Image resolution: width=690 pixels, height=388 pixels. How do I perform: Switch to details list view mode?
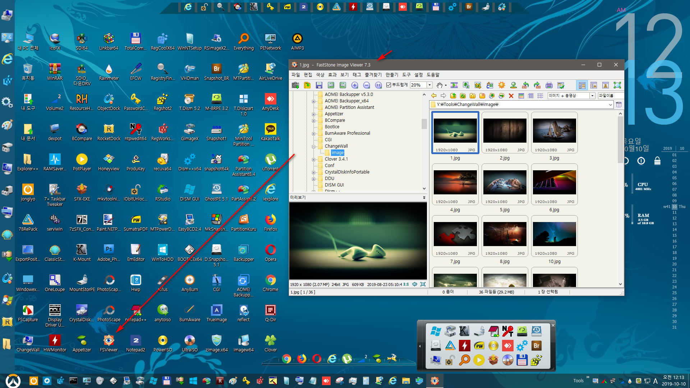[531, 96]
